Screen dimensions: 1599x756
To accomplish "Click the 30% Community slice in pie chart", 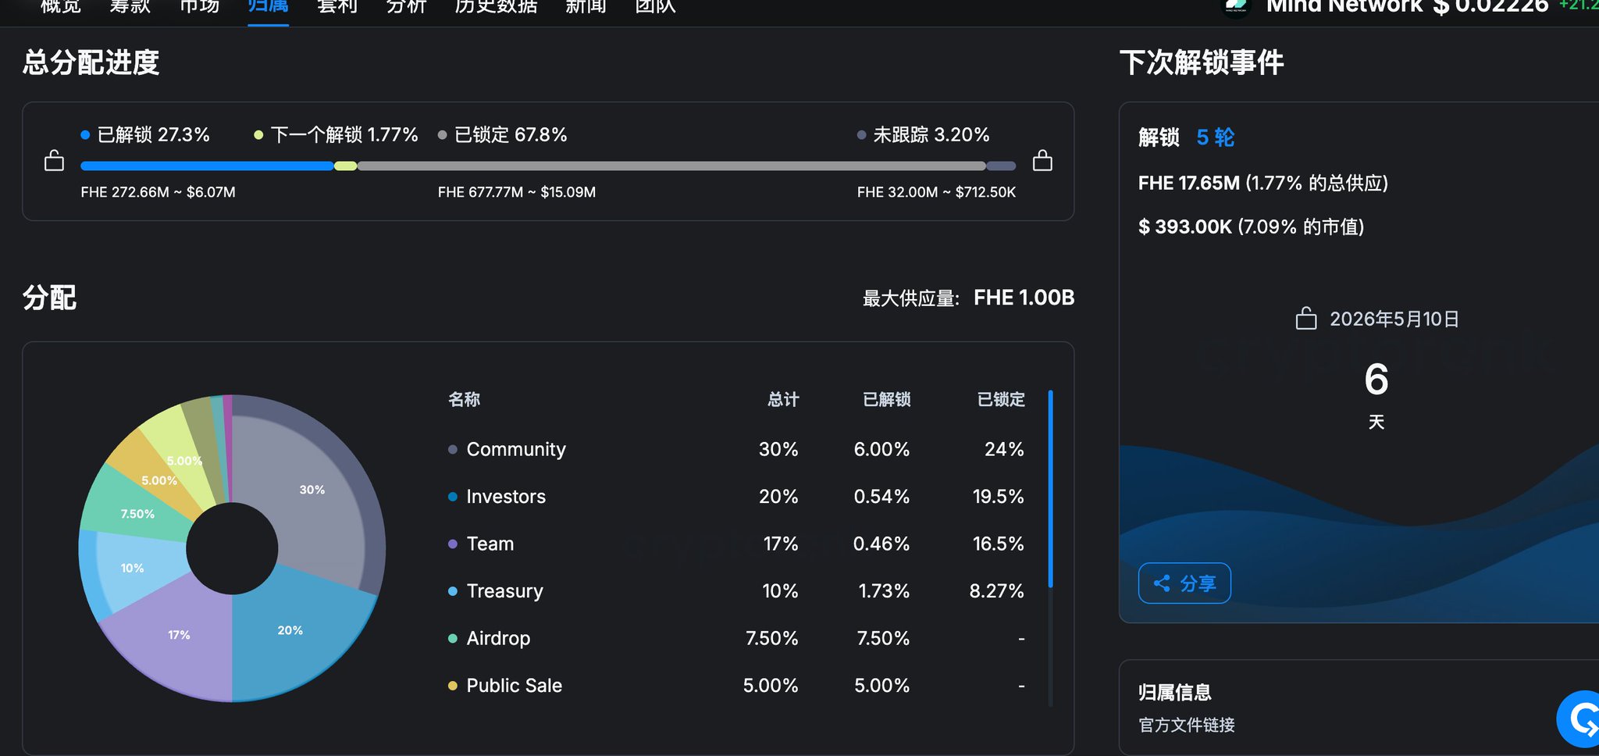I will coord(312,490).
